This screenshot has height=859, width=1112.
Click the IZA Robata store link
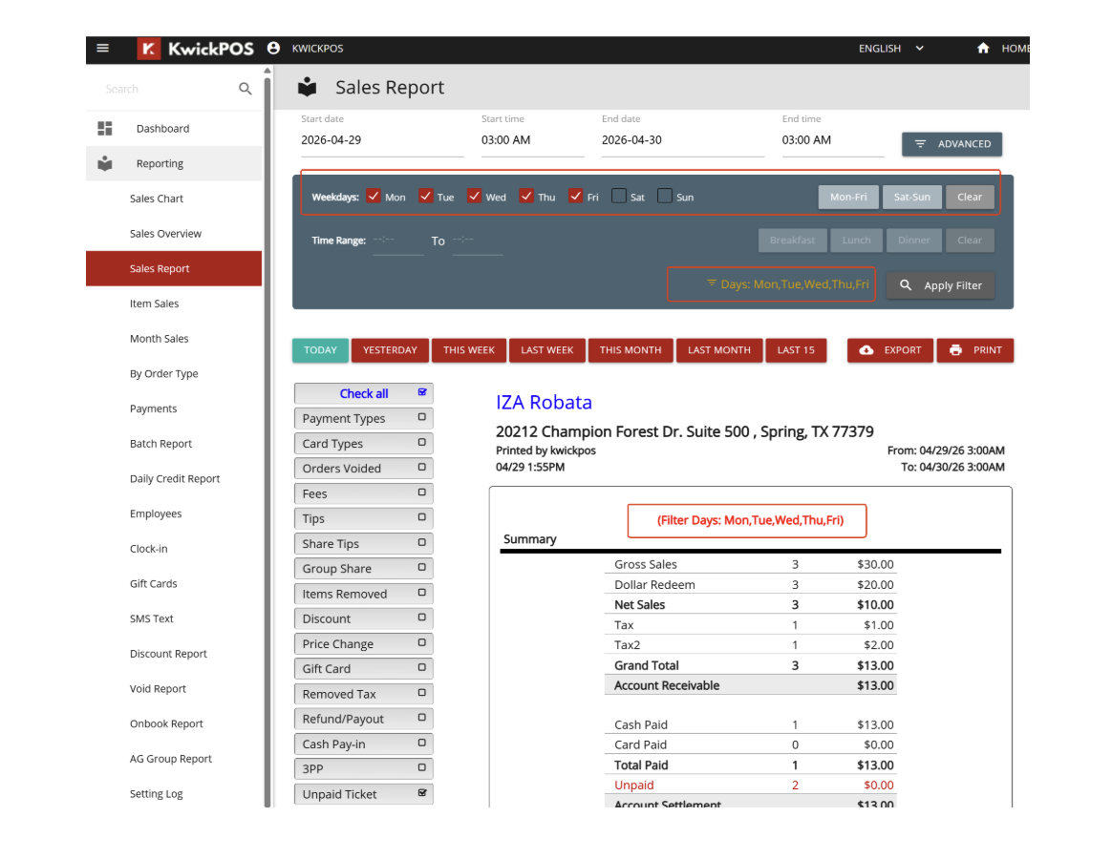coord(544,402)
